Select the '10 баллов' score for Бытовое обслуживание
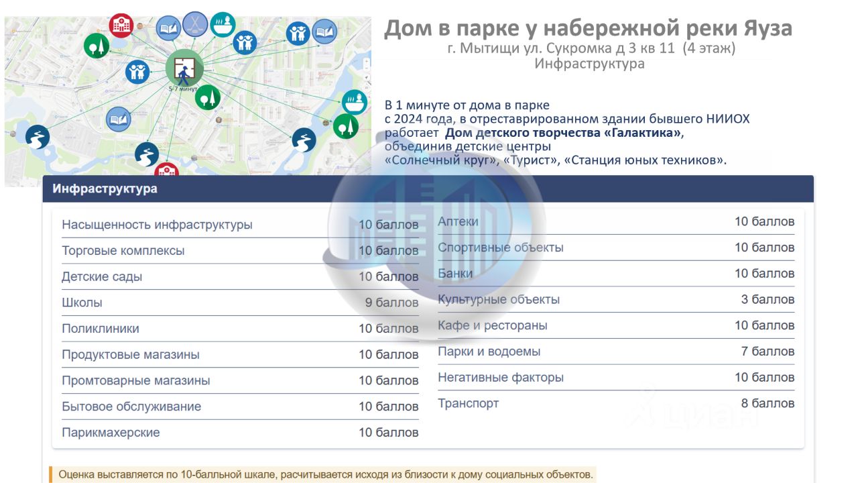The width and height of the screenshot is (858, 483). click(389, 407)
